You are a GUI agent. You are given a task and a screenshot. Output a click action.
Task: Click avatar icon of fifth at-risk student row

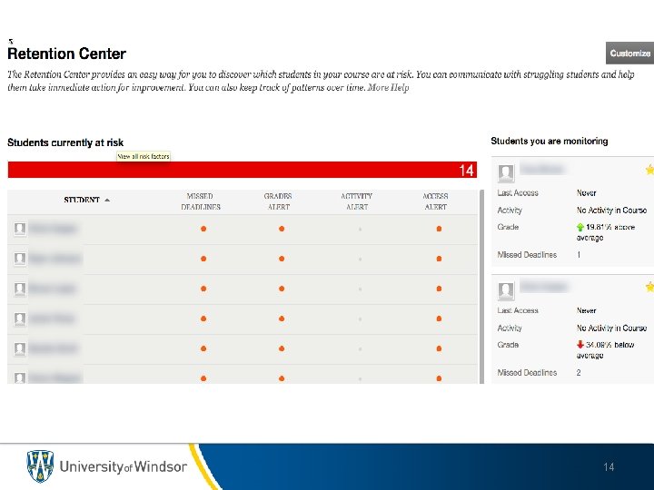20,348
